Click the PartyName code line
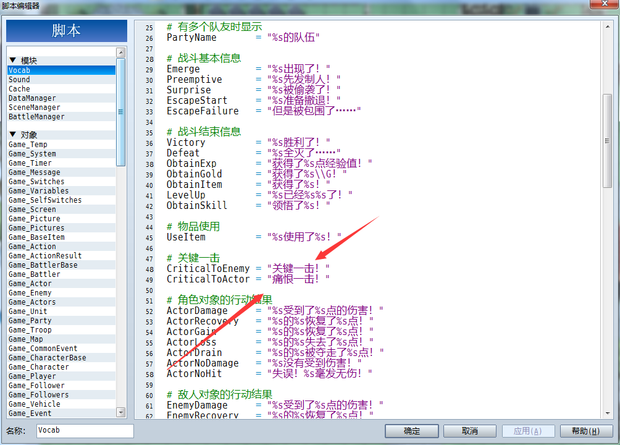Screen dimensions: 620x445 tap(243, 38)
